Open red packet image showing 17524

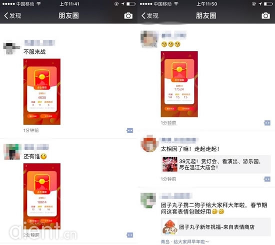click(179, 84)
